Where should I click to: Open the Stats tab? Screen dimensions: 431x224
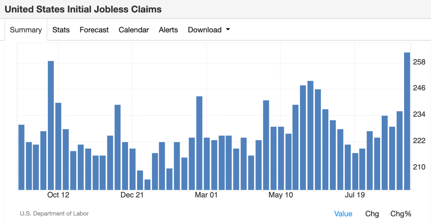coord(61,30)
